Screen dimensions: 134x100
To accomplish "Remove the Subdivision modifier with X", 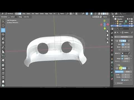I will click(x=129, y=68).
